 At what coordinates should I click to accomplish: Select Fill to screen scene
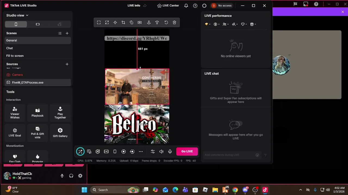point(38,56)
